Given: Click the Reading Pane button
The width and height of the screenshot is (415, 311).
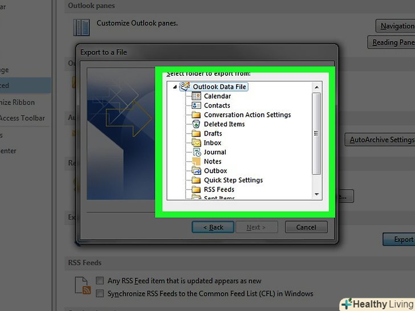Looking at the screenshot, I should coord(391,42).
